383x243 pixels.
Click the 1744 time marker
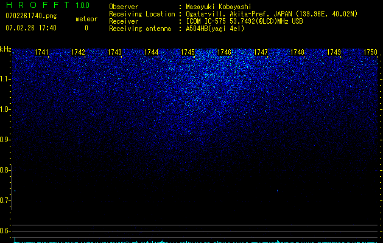pyautogui.click(x=151, y=52)
